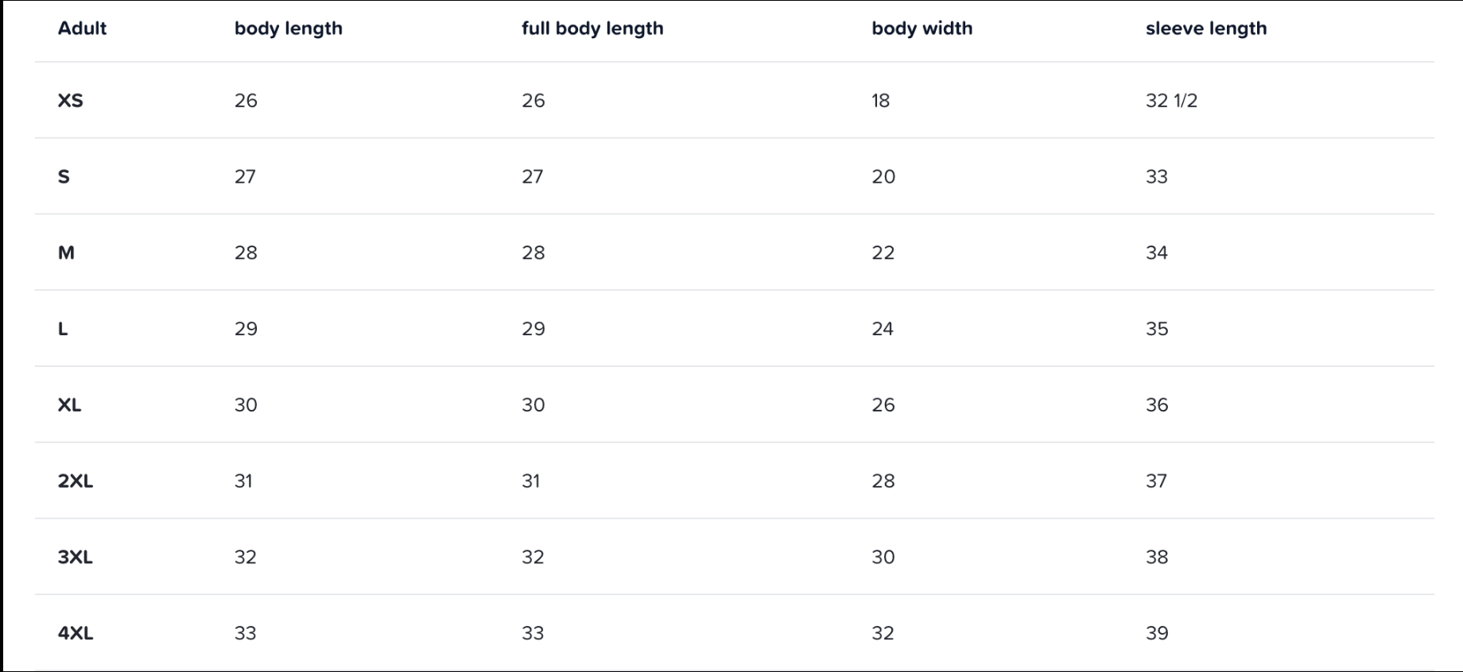Select the XL size row label

(x=69, y=405)
